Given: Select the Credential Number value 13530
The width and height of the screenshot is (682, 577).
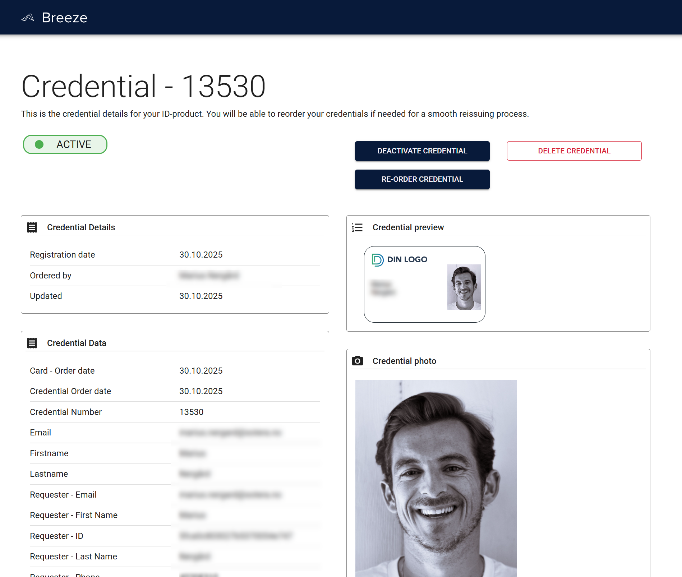Looking at the screenshot, I should (x=192, y=412).
